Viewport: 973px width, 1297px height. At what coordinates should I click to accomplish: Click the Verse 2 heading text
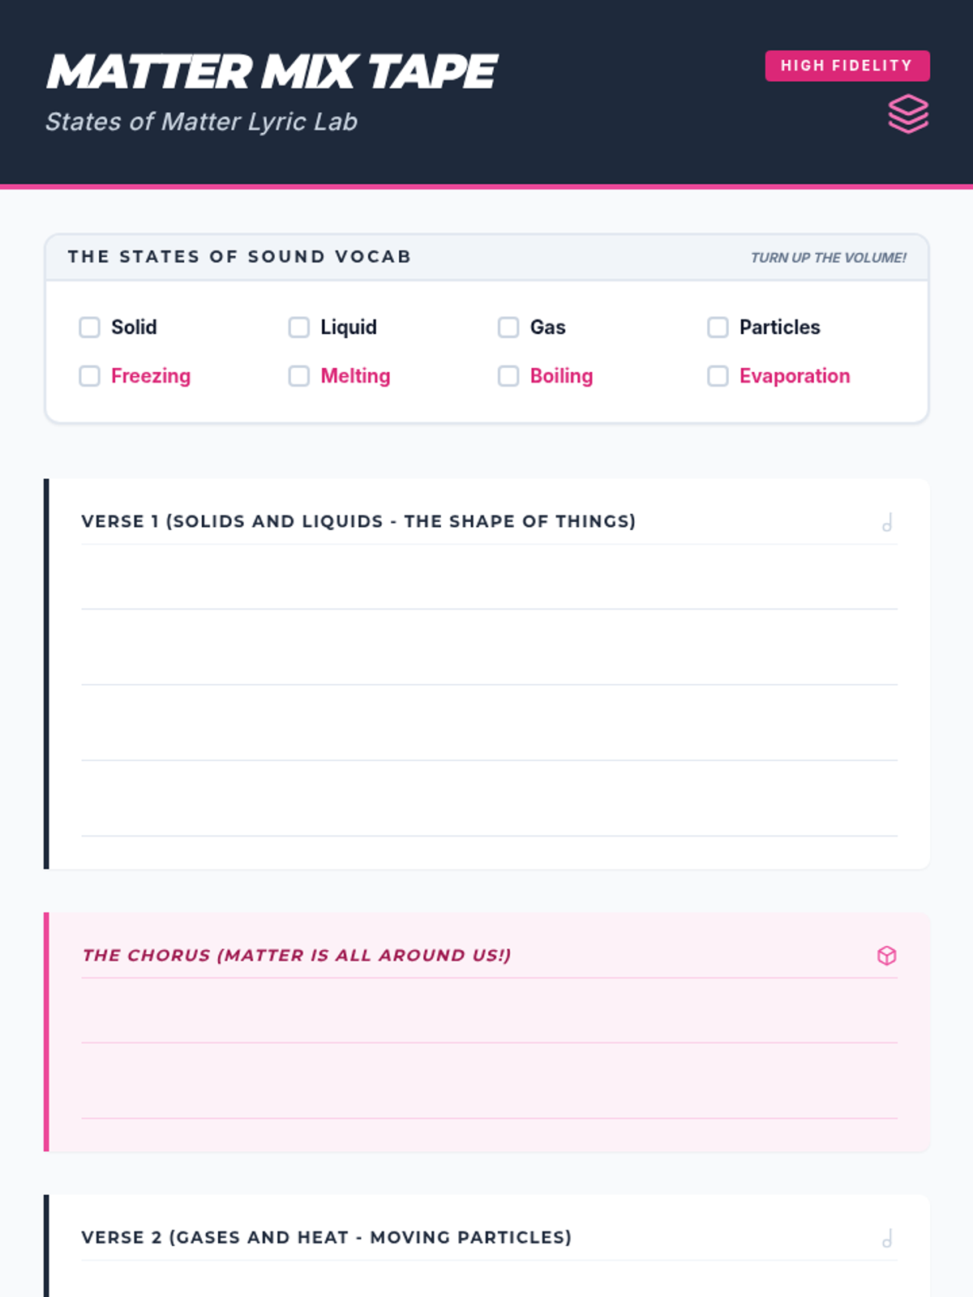(x=327, y=1237)
